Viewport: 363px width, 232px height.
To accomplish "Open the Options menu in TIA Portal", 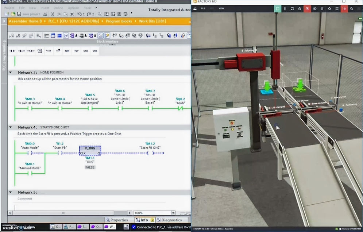I will pyautogui.click(x=73, y=8).
